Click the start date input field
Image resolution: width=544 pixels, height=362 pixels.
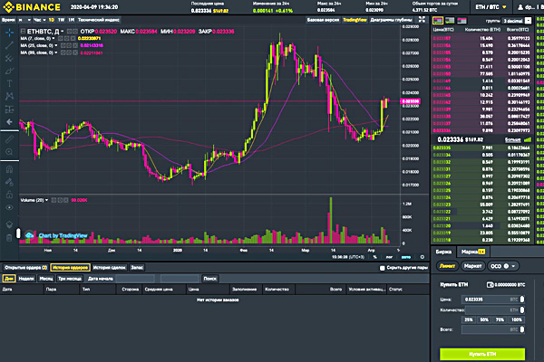point(135,279)
